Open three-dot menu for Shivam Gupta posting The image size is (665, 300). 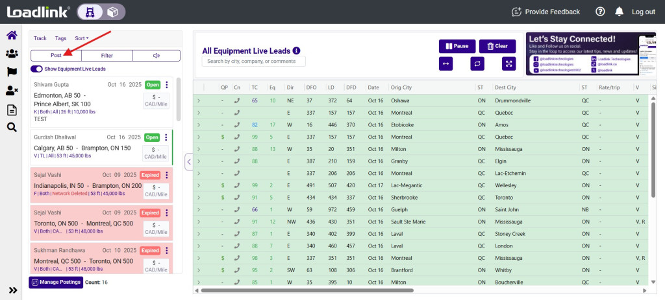click(x=167, y=85)
